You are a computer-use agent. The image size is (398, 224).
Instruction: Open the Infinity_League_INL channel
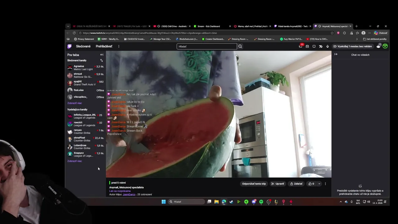[86, 116]
